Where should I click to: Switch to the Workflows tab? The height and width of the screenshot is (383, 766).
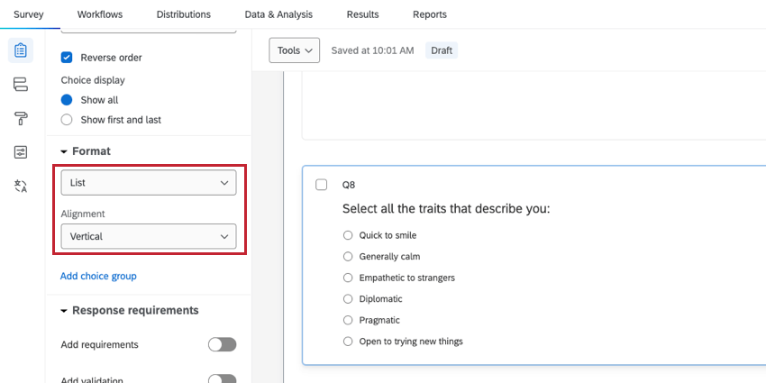[100, 14]
